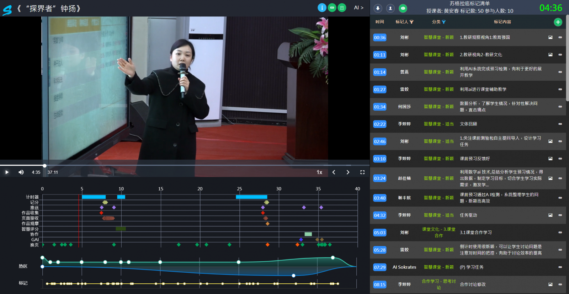
Task: Play the lesson video
Action: (7, 172)
